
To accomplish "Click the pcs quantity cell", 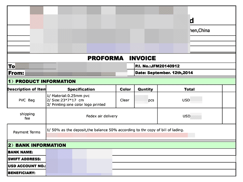I will (x=146, y=100).
